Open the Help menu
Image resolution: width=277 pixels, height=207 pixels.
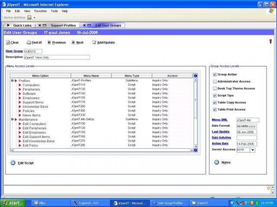click(64, 11)
